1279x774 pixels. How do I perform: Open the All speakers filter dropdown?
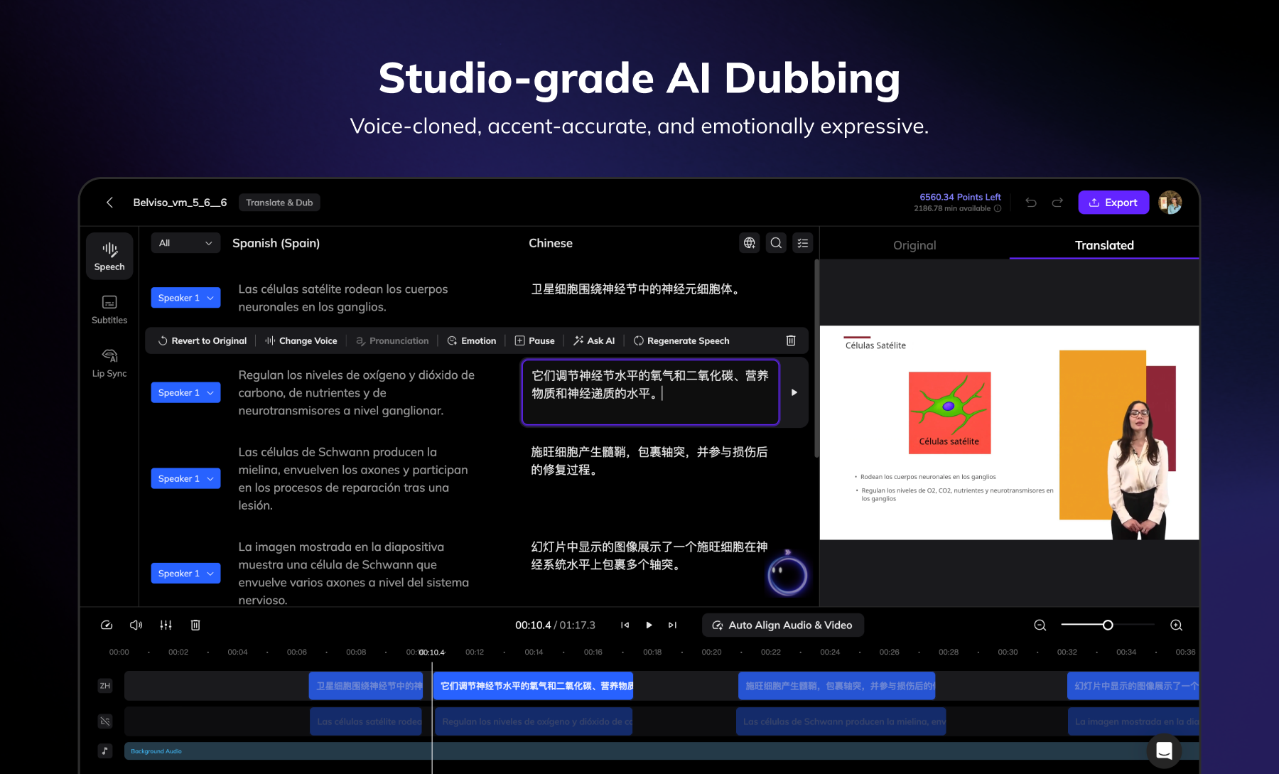(x=185, y=243)
